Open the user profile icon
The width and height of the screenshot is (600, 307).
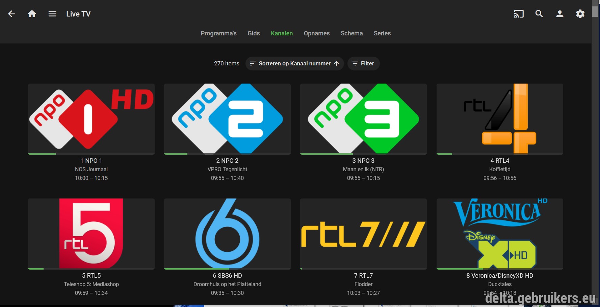[x=560, y=14]
